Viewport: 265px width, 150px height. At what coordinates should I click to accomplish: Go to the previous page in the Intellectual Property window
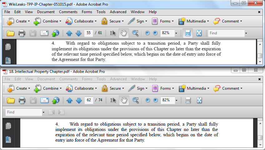coord(70,100)
